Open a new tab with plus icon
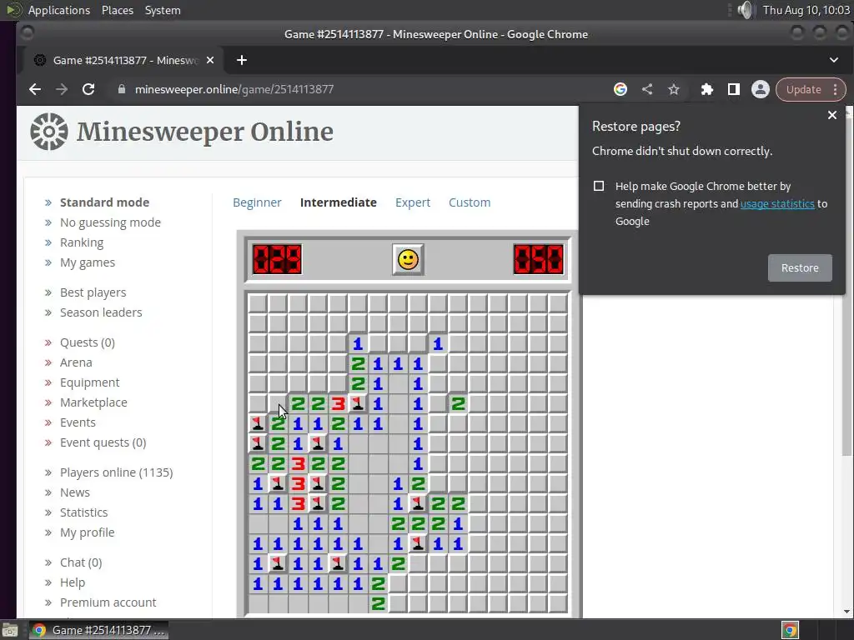The width and height of the screenshot is (854, 640). click(242, 60)
